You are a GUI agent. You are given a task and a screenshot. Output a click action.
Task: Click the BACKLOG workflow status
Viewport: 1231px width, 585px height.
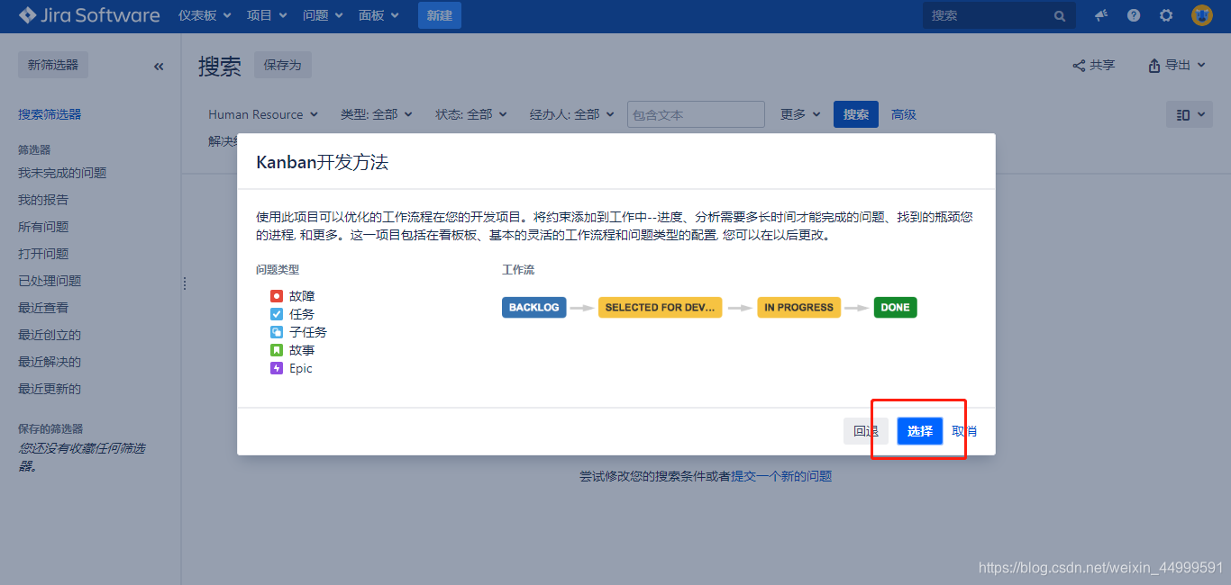534,307
